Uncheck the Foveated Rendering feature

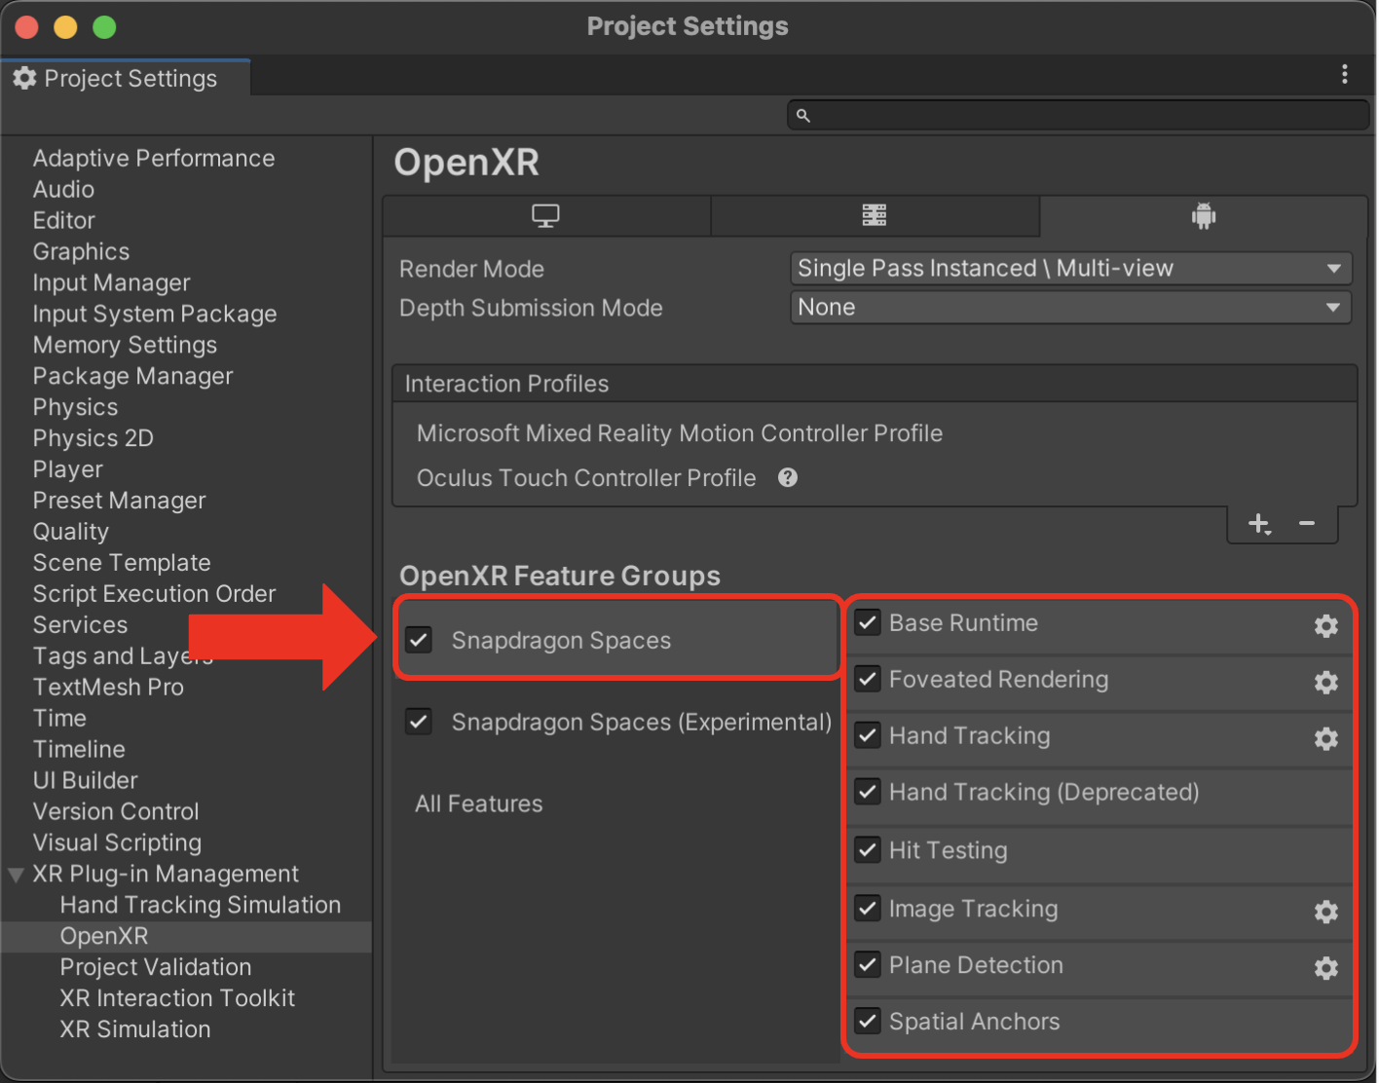coord(868,679)
